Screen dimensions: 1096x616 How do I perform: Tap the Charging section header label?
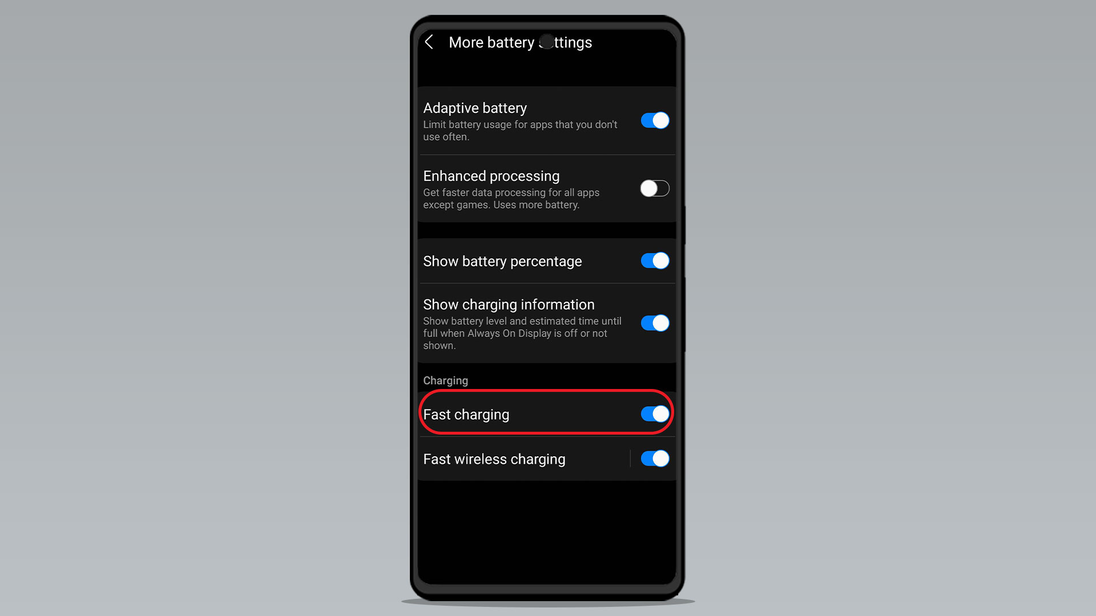coord(445,380)
